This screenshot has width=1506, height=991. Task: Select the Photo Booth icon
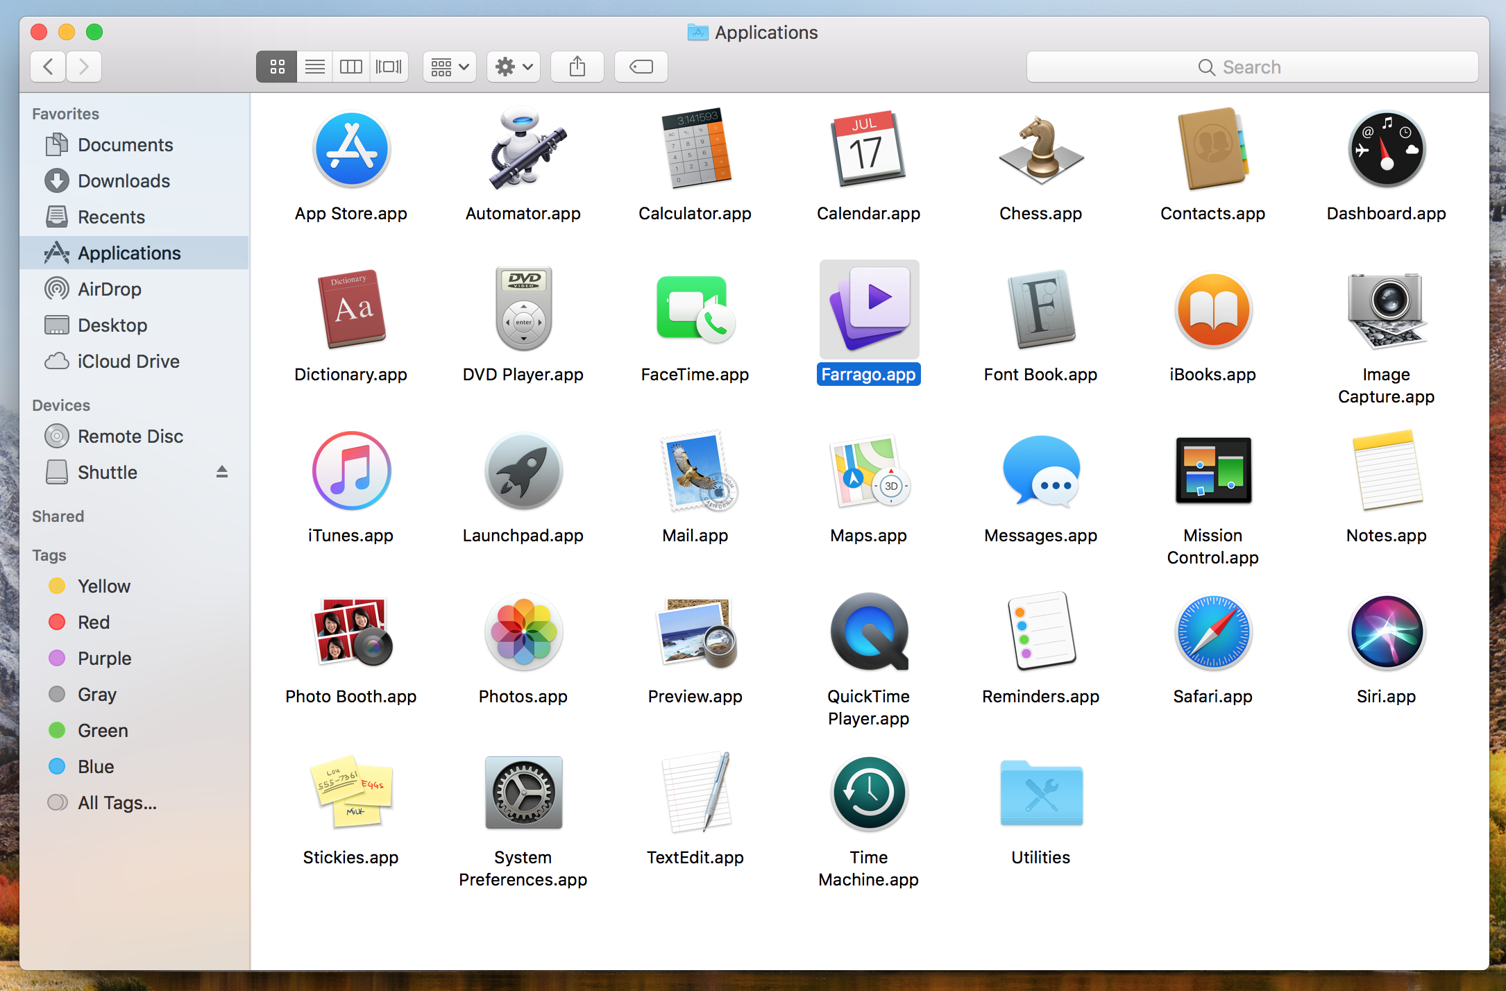pos(353,632)
